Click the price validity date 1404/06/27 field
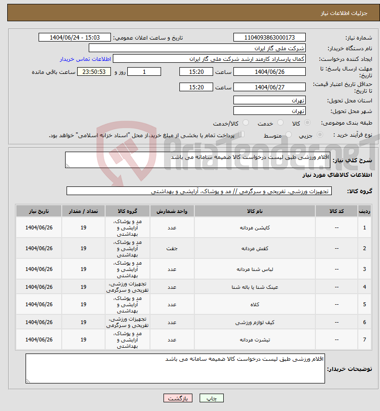The width and height of the screenshot is (380, 411). pos(269,87)
